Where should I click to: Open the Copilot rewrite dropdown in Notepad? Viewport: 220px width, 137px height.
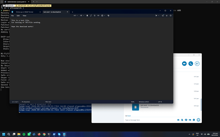157,16
